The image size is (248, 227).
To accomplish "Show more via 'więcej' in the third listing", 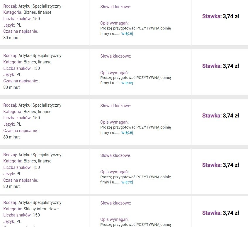I will 127,132.
